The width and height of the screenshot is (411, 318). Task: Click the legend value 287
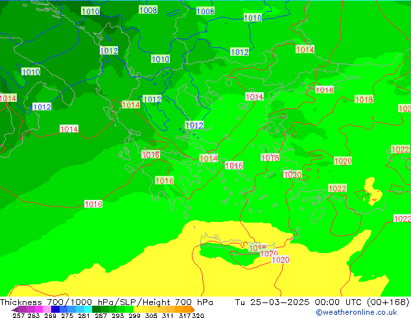pos(100,315)
